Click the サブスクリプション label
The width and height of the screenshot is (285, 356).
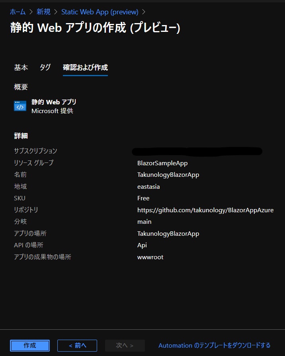pyautogui.click(x=35, y=151)
